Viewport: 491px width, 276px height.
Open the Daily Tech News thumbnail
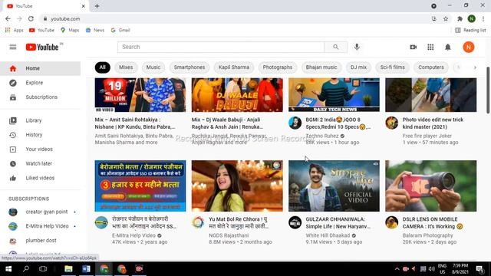coord(334,95)
